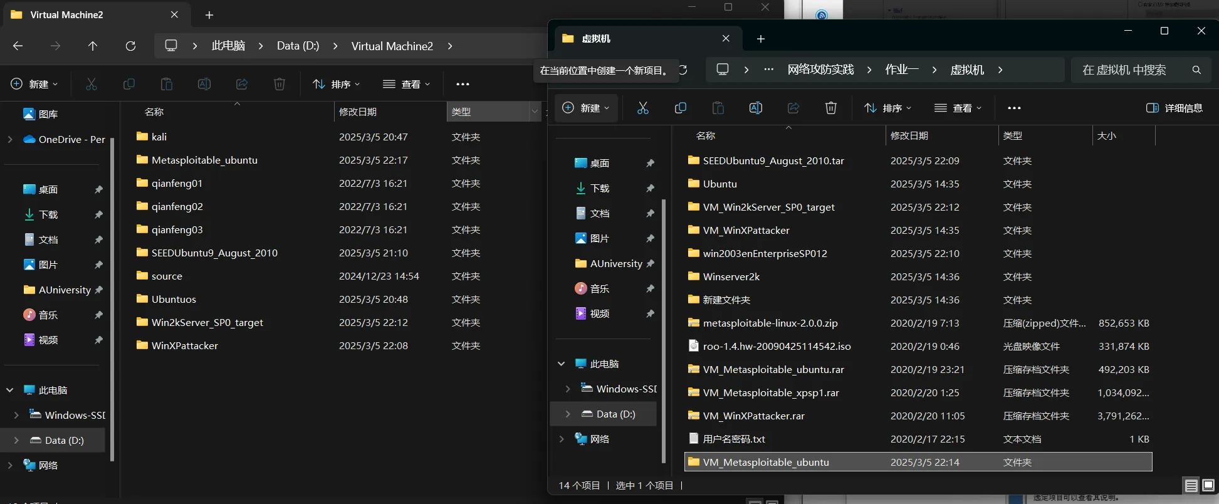Open 新建 dropdown in 虚拟机 window
The image size is (1219, 504).
[586, 108]
